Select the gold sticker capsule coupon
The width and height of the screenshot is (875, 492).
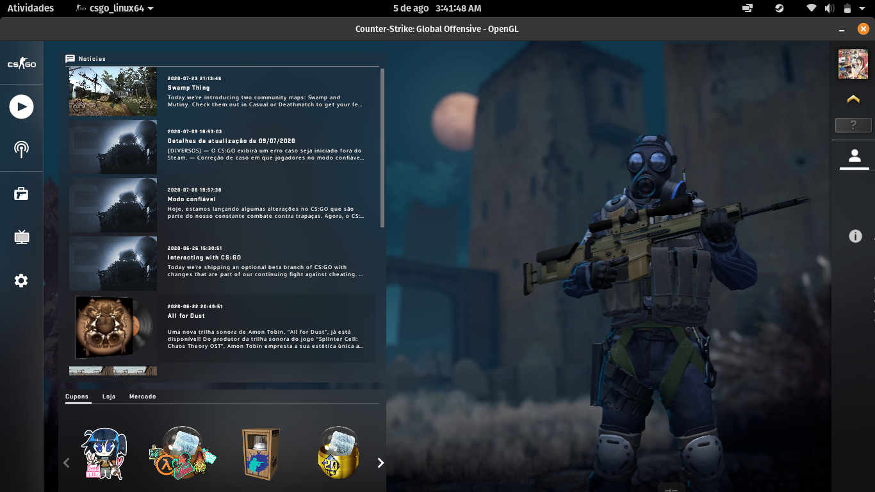[338, 452]
